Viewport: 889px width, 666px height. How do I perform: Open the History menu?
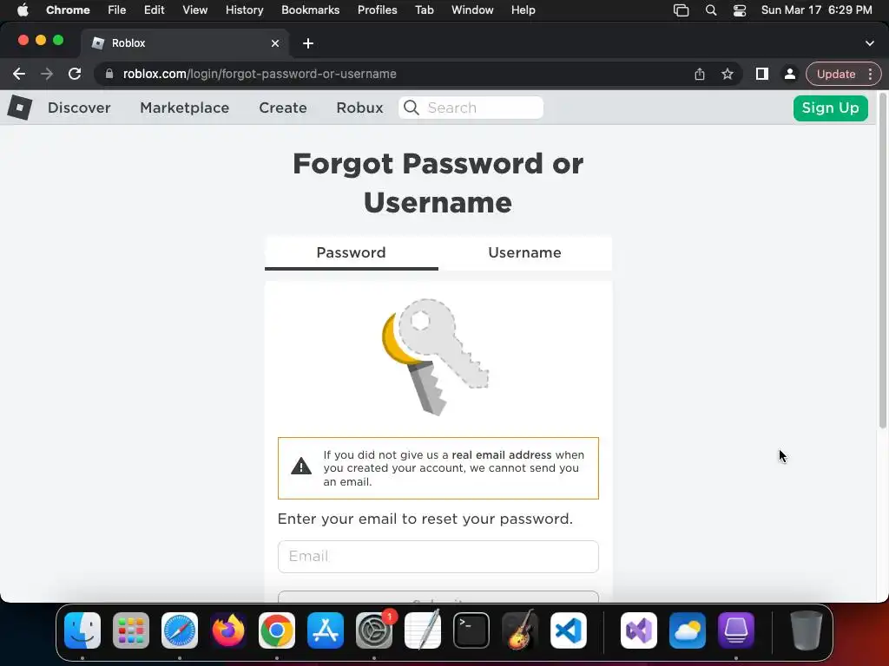[244, 10]
